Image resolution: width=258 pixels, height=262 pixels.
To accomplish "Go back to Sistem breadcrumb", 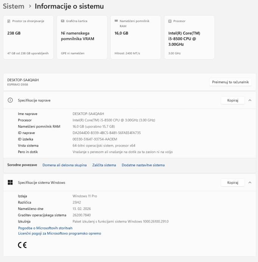I will (x=14, y=6).
